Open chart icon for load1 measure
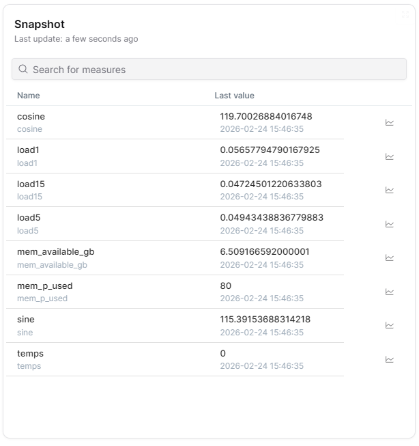 390,156
